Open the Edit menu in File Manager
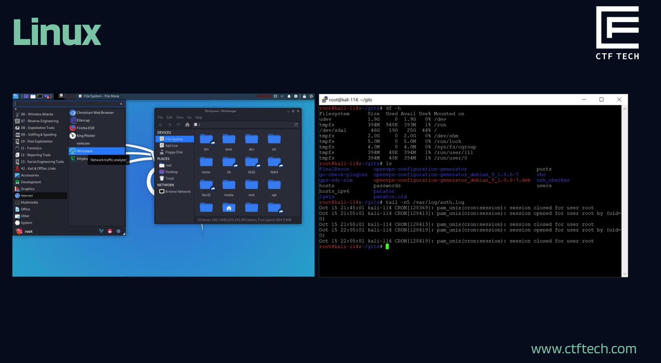Viewport: 661px width, 363px height. tap(169, 117)
